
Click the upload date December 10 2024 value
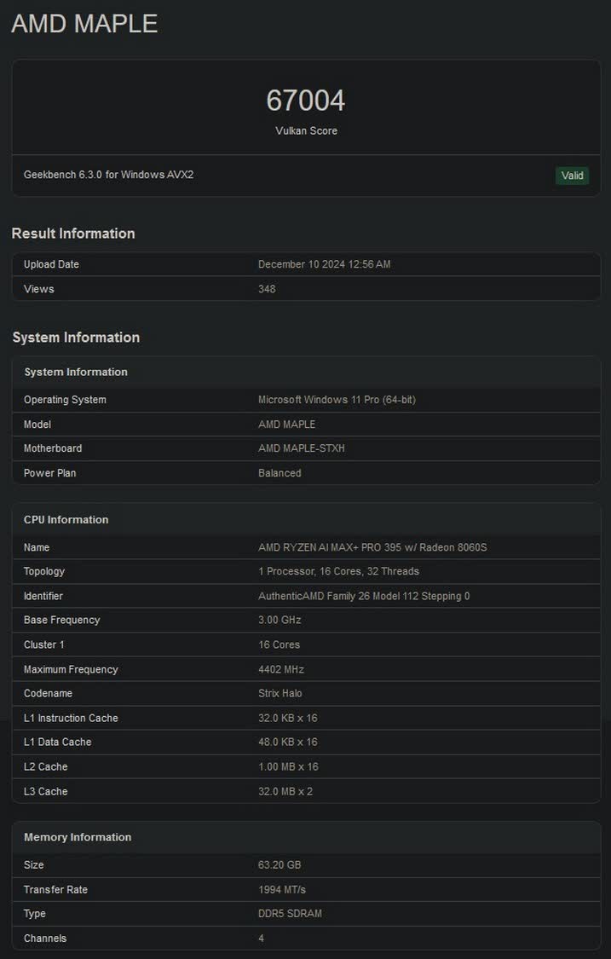(324, 264)
